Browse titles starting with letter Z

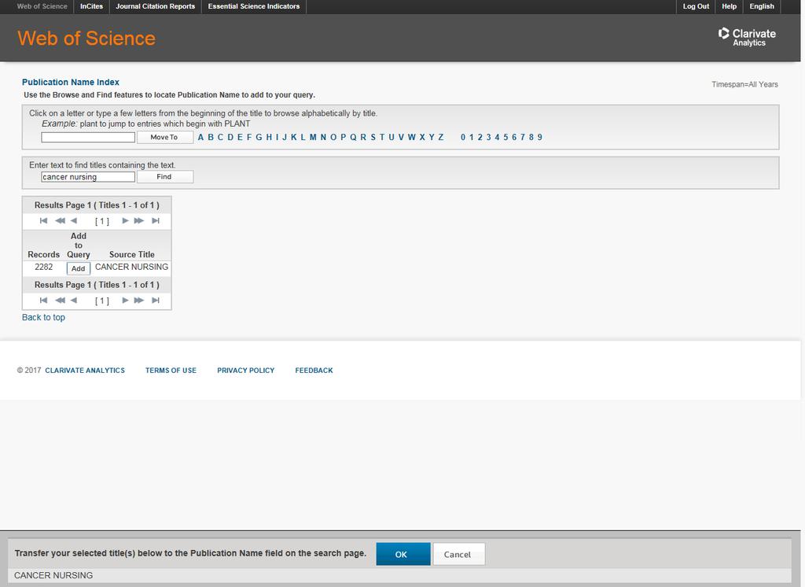pyautogui.click(x=440, y=137)
